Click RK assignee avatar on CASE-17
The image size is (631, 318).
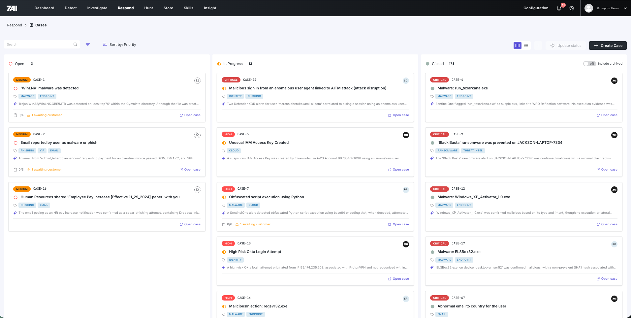pos(614,244)
